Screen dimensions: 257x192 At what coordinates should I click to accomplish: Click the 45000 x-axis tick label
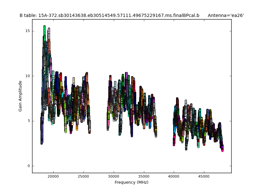(204, 176)
